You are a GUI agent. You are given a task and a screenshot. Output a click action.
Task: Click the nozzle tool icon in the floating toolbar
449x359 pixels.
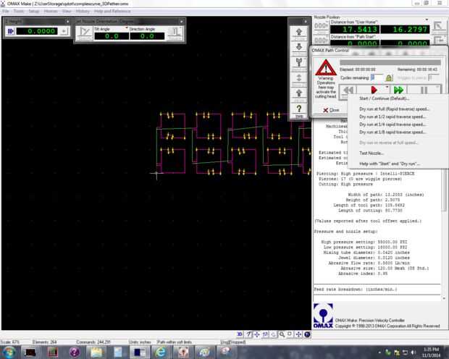point(298,64)
